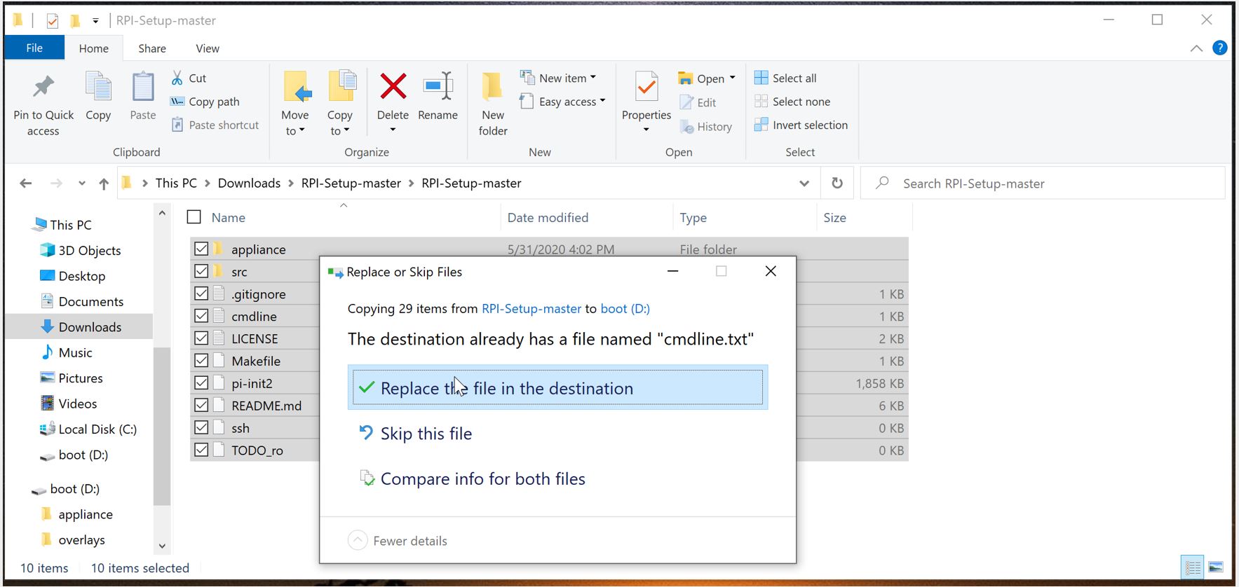Open the File menu
This screenshot has width=1239, height=587.
34,48
